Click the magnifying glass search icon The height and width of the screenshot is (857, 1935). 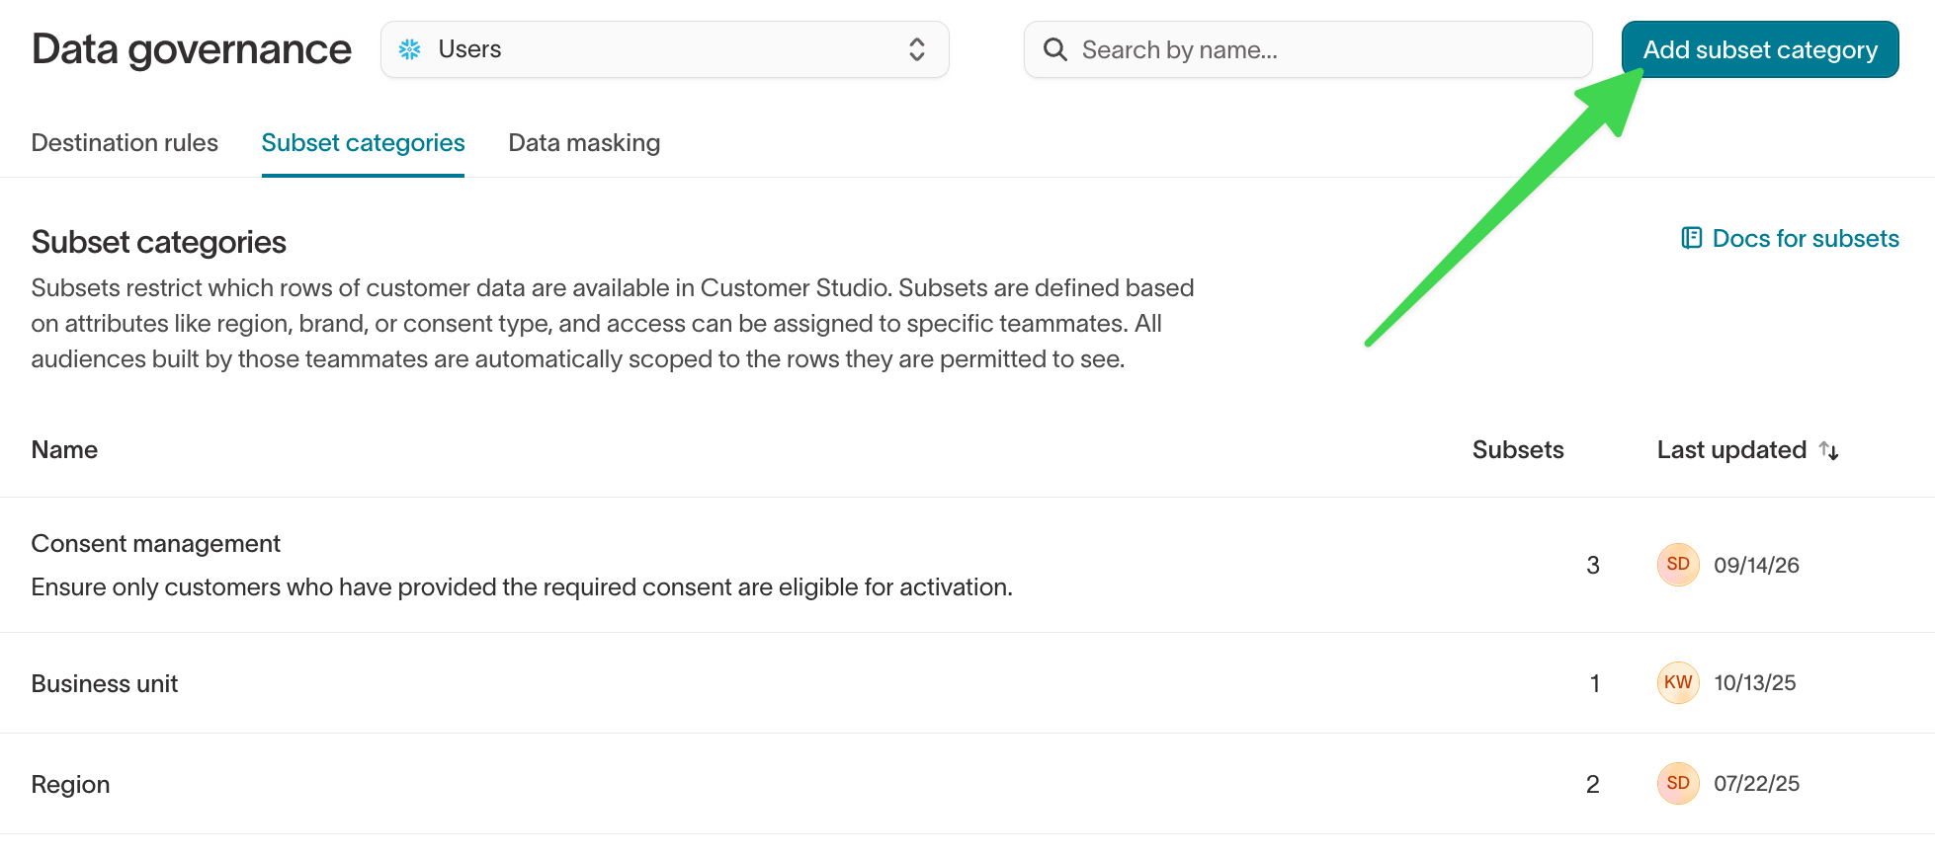(x=1055, y=49)
